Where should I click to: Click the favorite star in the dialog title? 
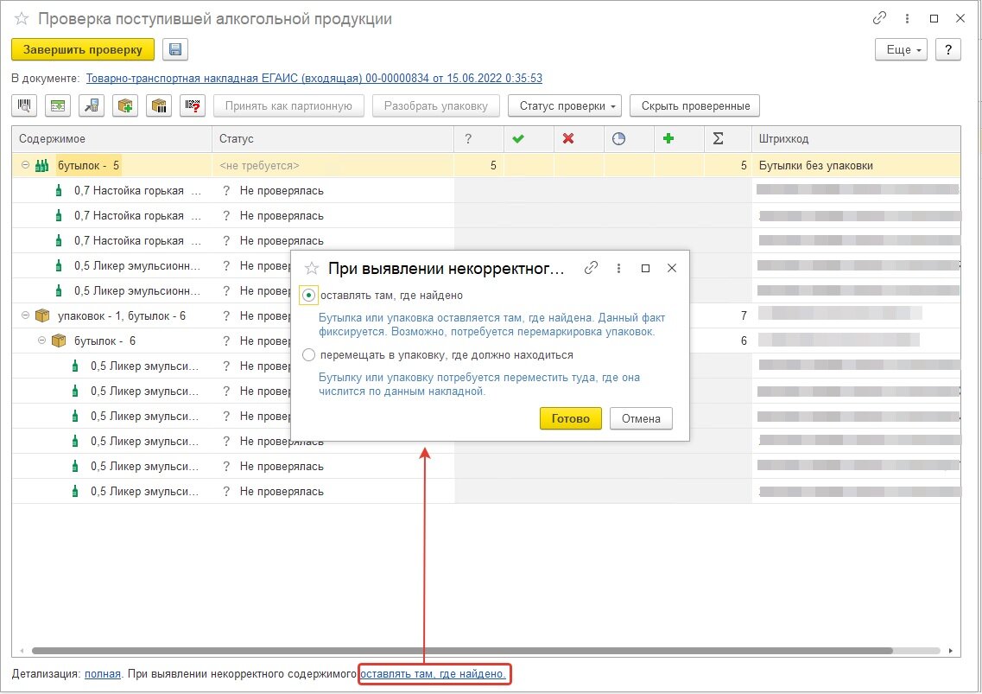point(311,269)
